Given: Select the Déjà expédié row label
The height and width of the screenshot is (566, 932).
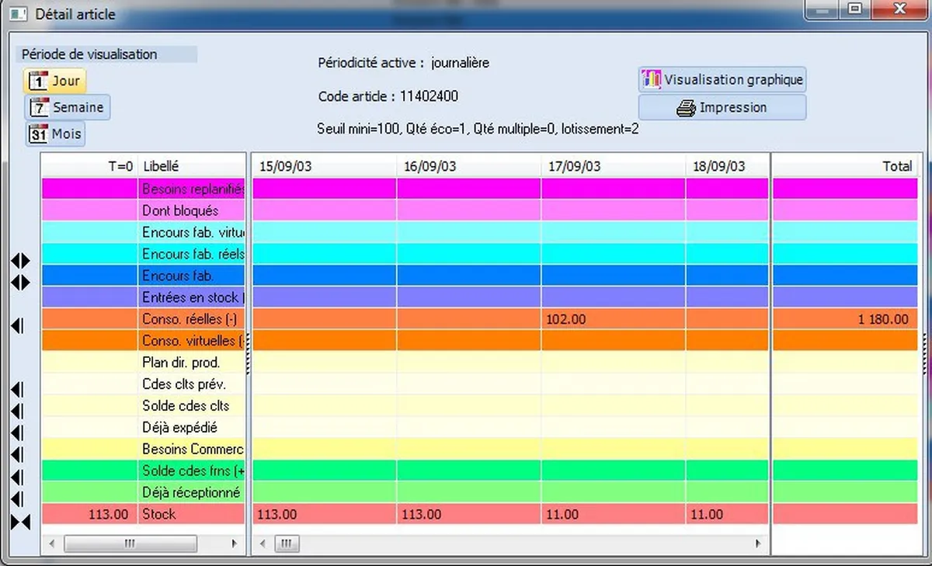Looking at the screenshot, I should pyautogui.click(x=179, y=427).
